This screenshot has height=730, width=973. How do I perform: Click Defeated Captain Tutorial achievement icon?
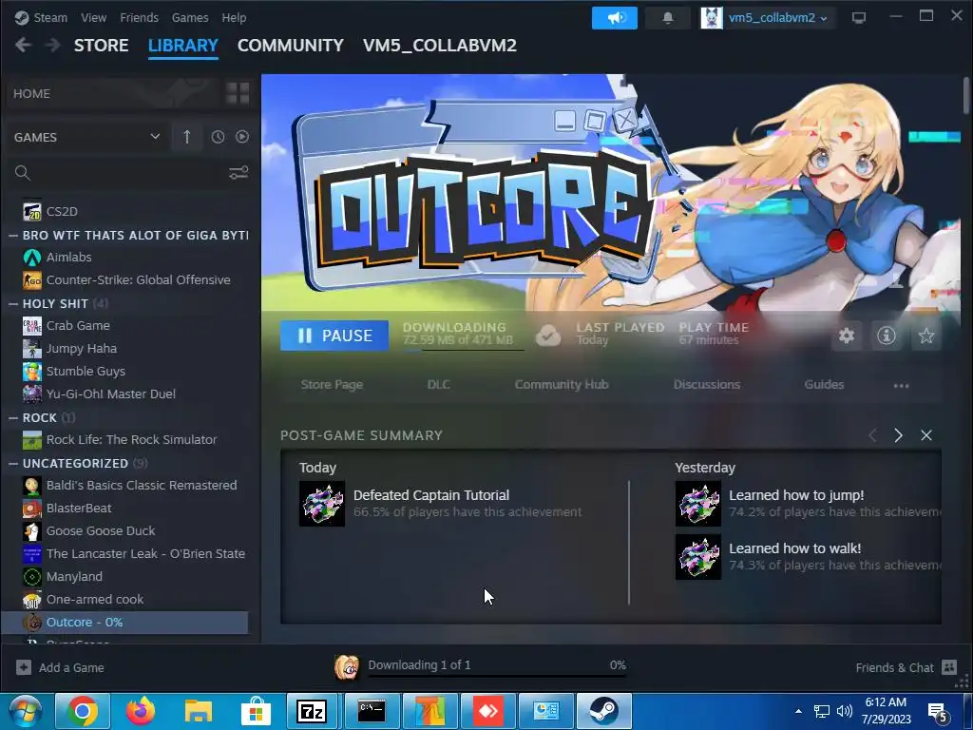point(322,504)
